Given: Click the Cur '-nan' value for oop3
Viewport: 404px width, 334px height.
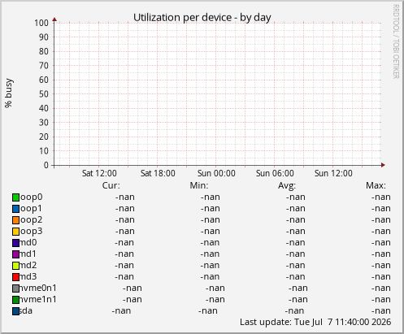Looking at the screenshot, I should click(125, 232).
